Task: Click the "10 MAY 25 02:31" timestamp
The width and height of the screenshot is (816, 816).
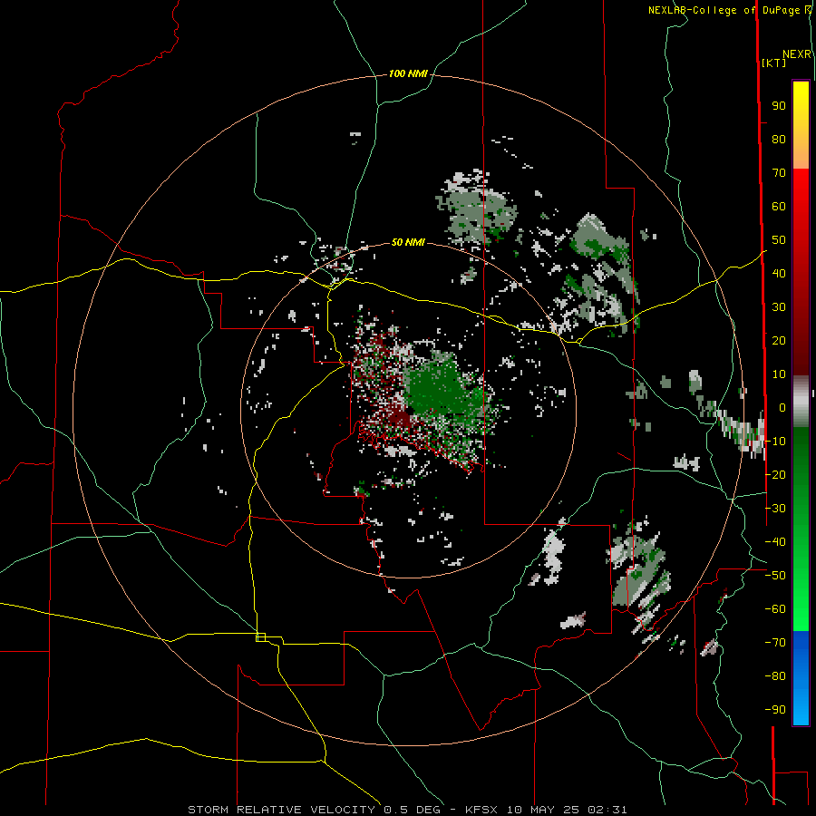Action: click(567, 810)
